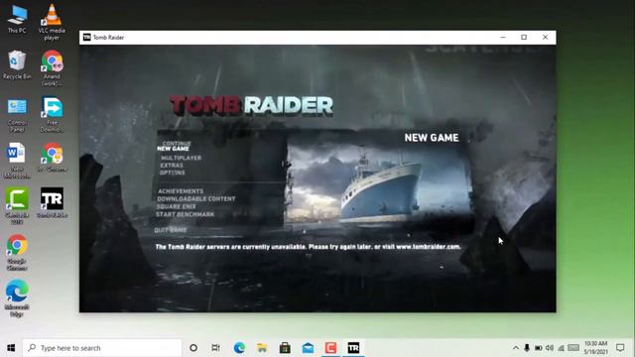Select MULTIPLAYER menu entry

coord(181,158)
